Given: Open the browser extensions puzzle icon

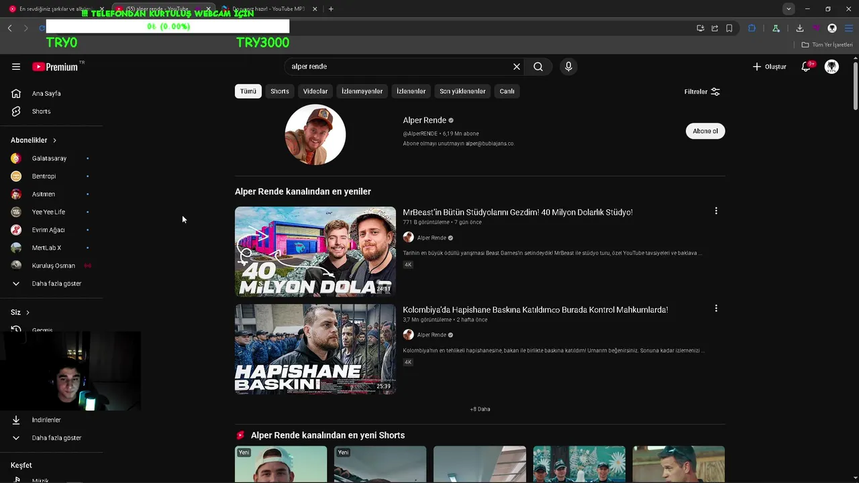Looking at the screenshot, I should point(752,28).
